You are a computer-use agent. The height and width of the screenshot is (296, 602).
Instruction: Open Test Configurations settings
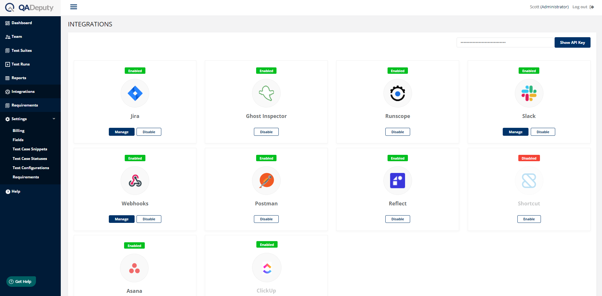point(31,168)
